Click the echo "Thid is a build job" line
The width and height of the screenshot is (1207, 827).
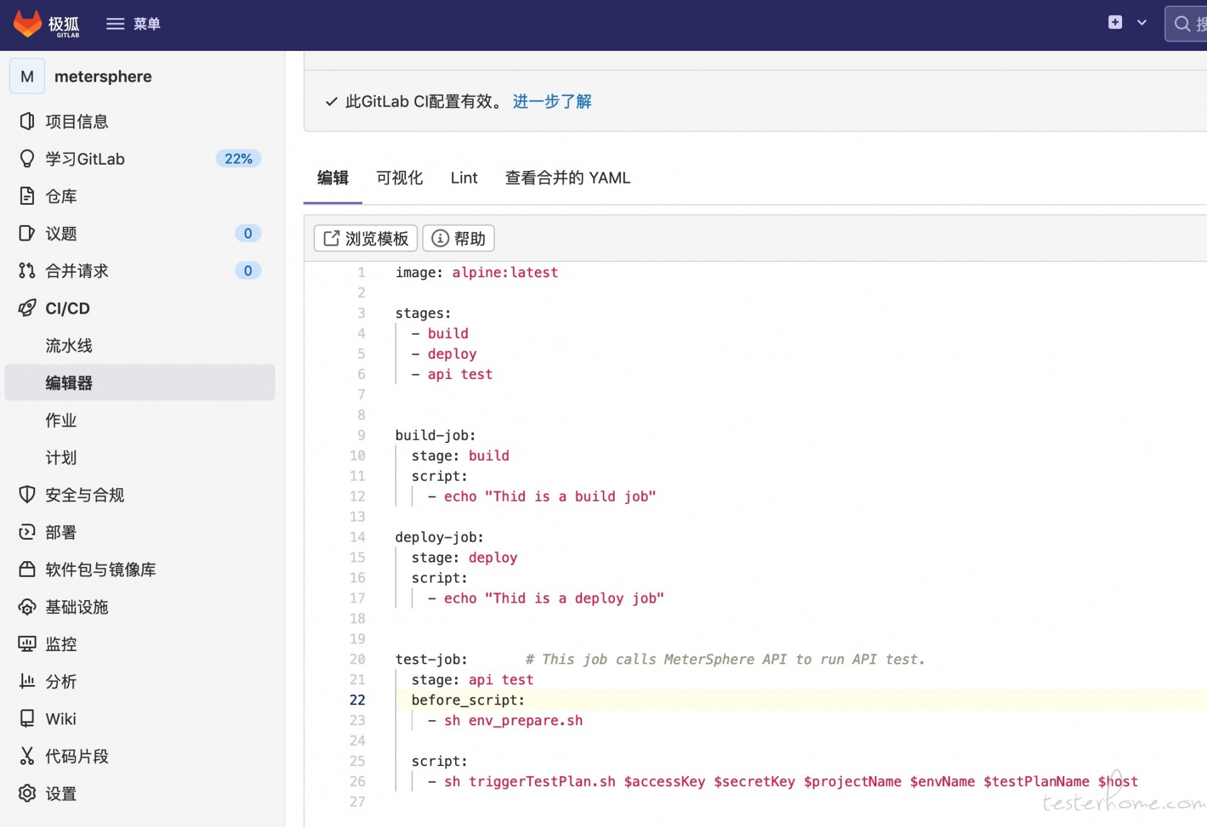(542, 496)
